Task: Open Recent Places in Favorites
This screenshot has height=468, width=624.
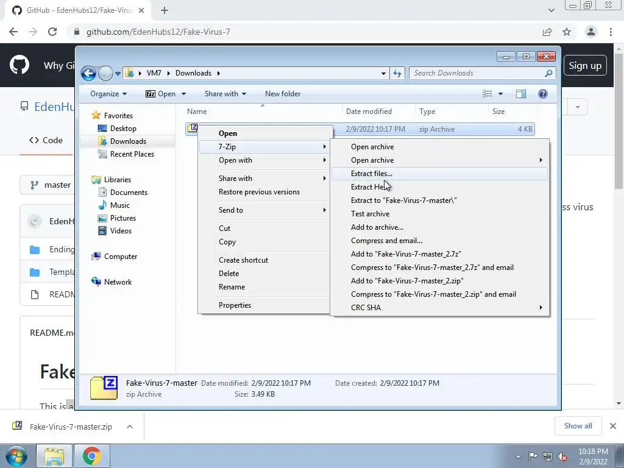Action: coord(132,154)
